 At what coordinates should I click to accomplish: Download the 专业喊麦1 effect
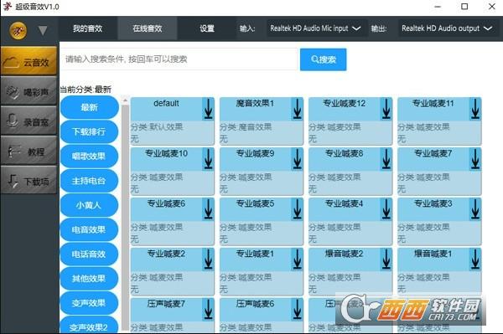[298, 259]
